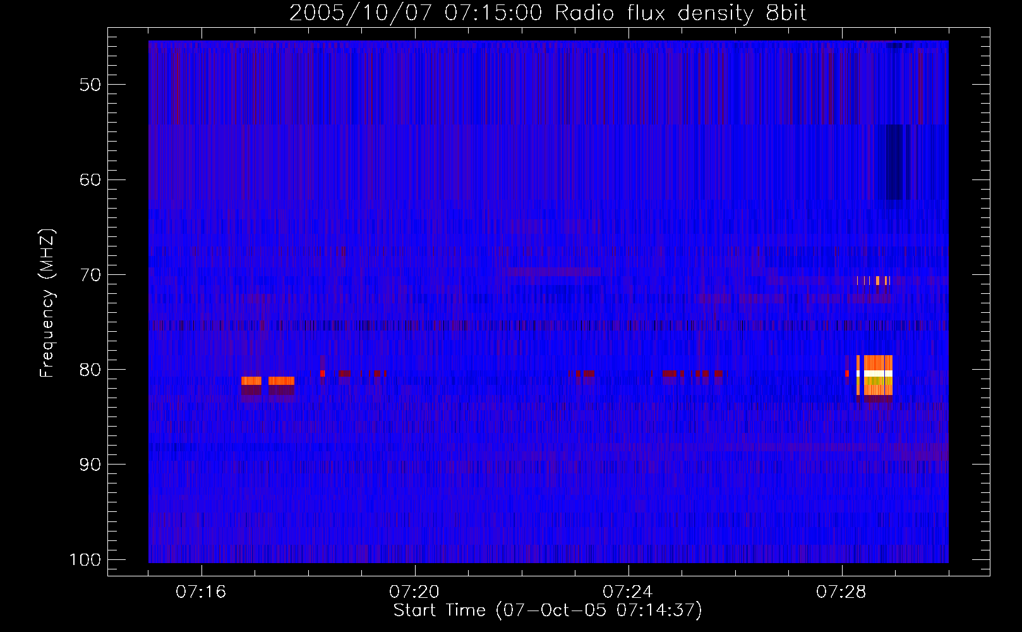Click the plot title "2005/10/07 07:15:00 Radio flux density 8bit"
Image resolution: width=1022 pixels, height=632 pixels.
click(x=548, y=13)
